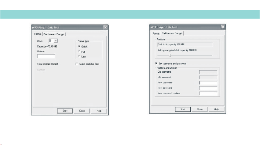The width and height of the screenshot is (260, 145).
Task: Click Start button in the Partition window
Action: pos(183,109)
